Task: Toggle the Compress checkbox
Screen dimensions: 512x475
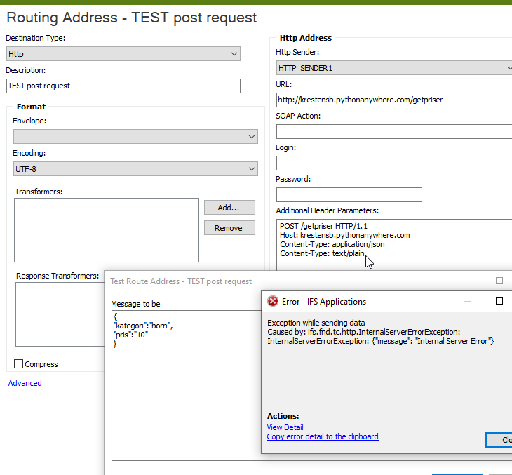Action: coord(19,364)
